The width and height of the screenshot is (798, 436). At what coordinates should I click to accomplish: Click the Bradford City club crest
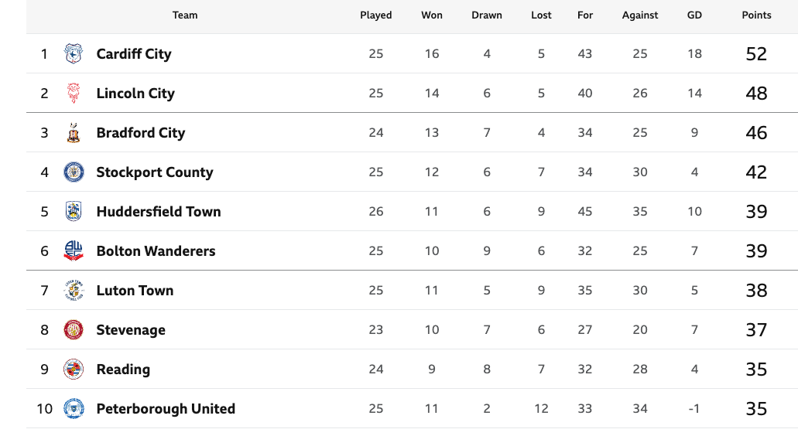[74, 133]
